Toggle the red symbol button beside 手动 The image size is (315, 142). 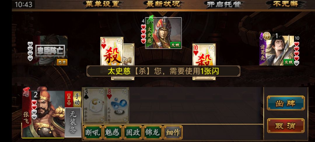[x=69, y=99]
